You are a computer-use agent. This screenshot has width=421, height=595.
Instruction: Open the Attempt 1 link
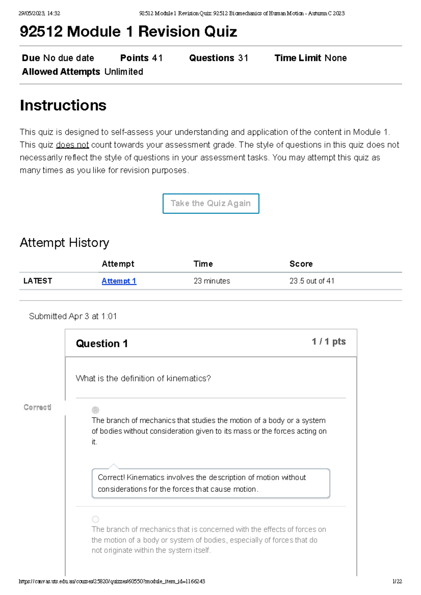(119, 281)
